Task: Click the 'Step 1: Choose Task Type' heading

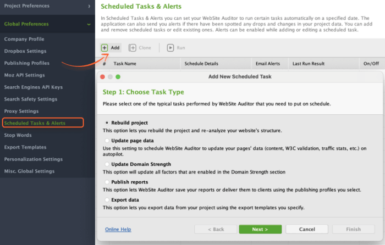Action: pos(143,92)
